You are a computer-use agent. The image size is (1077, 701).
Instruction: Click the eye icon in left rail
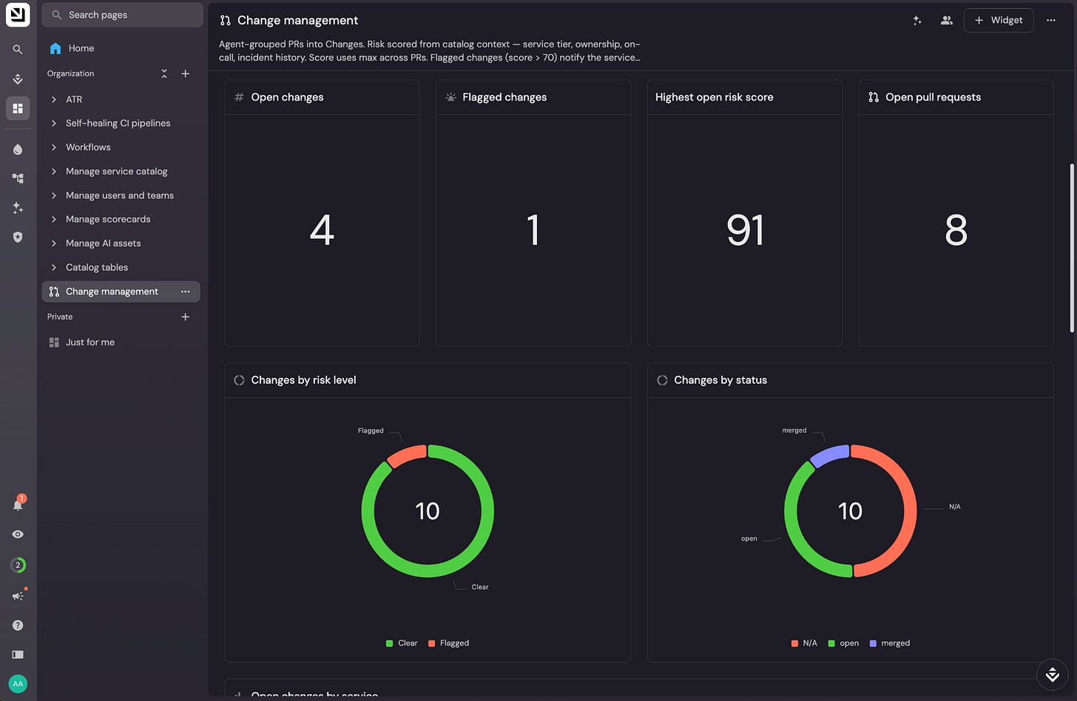tap(18, 534)
